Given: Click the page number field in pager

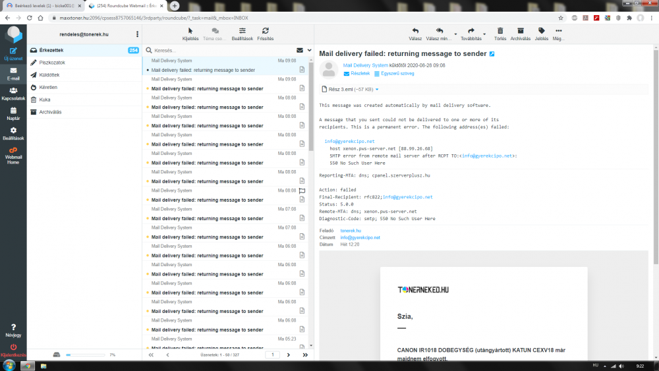Looking at the screenshot, I should (x=272, y=355).
